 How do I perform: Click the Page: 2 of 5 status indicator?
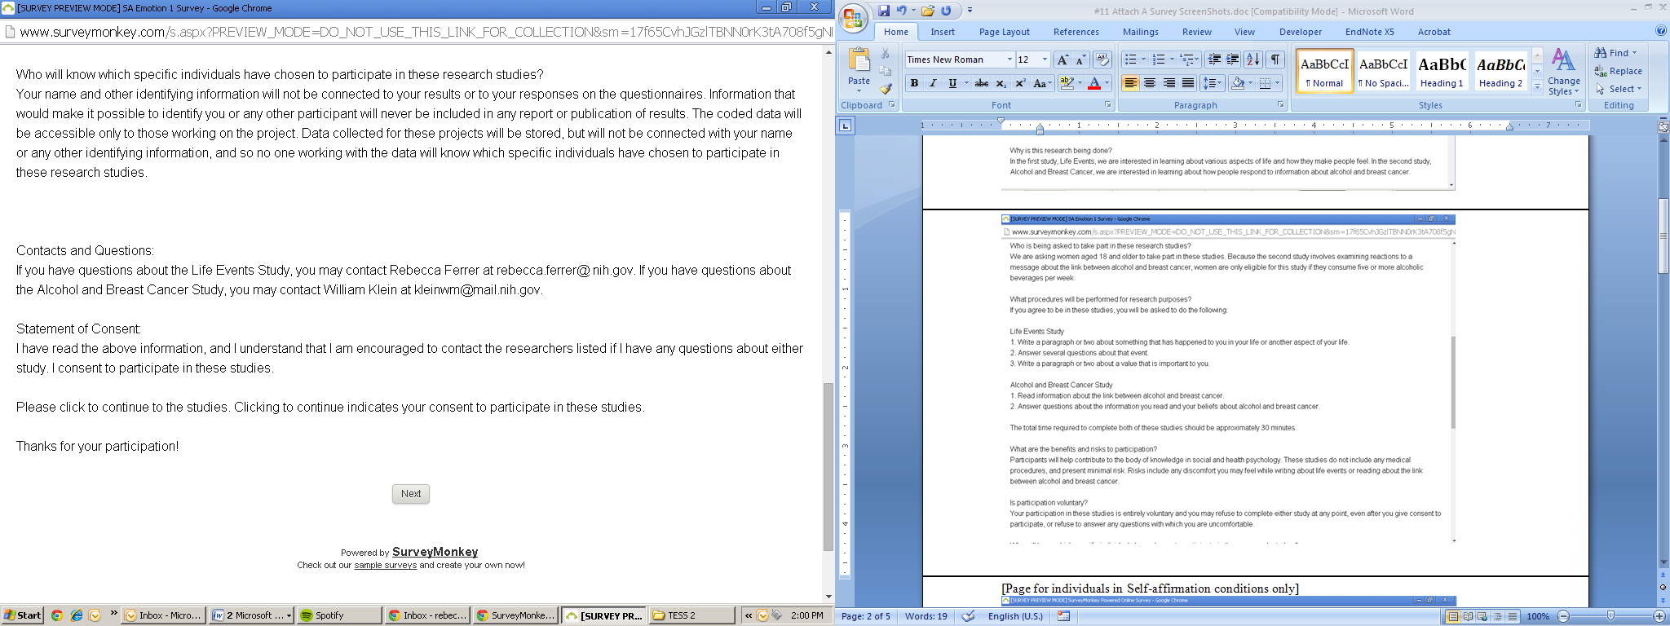coord(866,616)
